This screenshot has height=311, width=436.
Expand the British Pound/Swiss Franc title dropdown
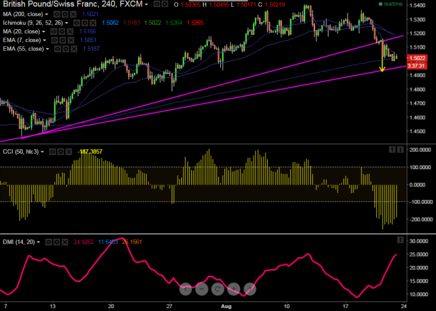(x=147, y=4)
